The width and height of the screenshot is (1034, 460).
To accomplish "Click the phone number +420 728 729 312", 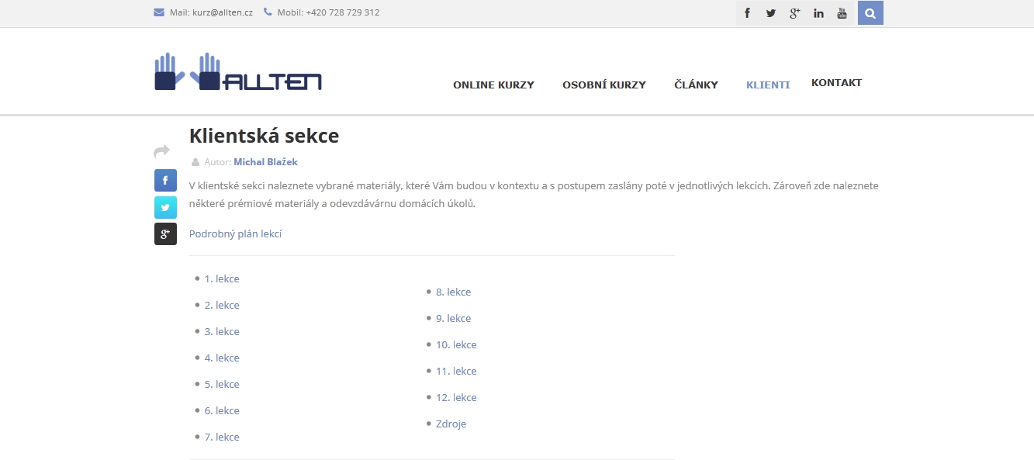I will coord(343,12).
